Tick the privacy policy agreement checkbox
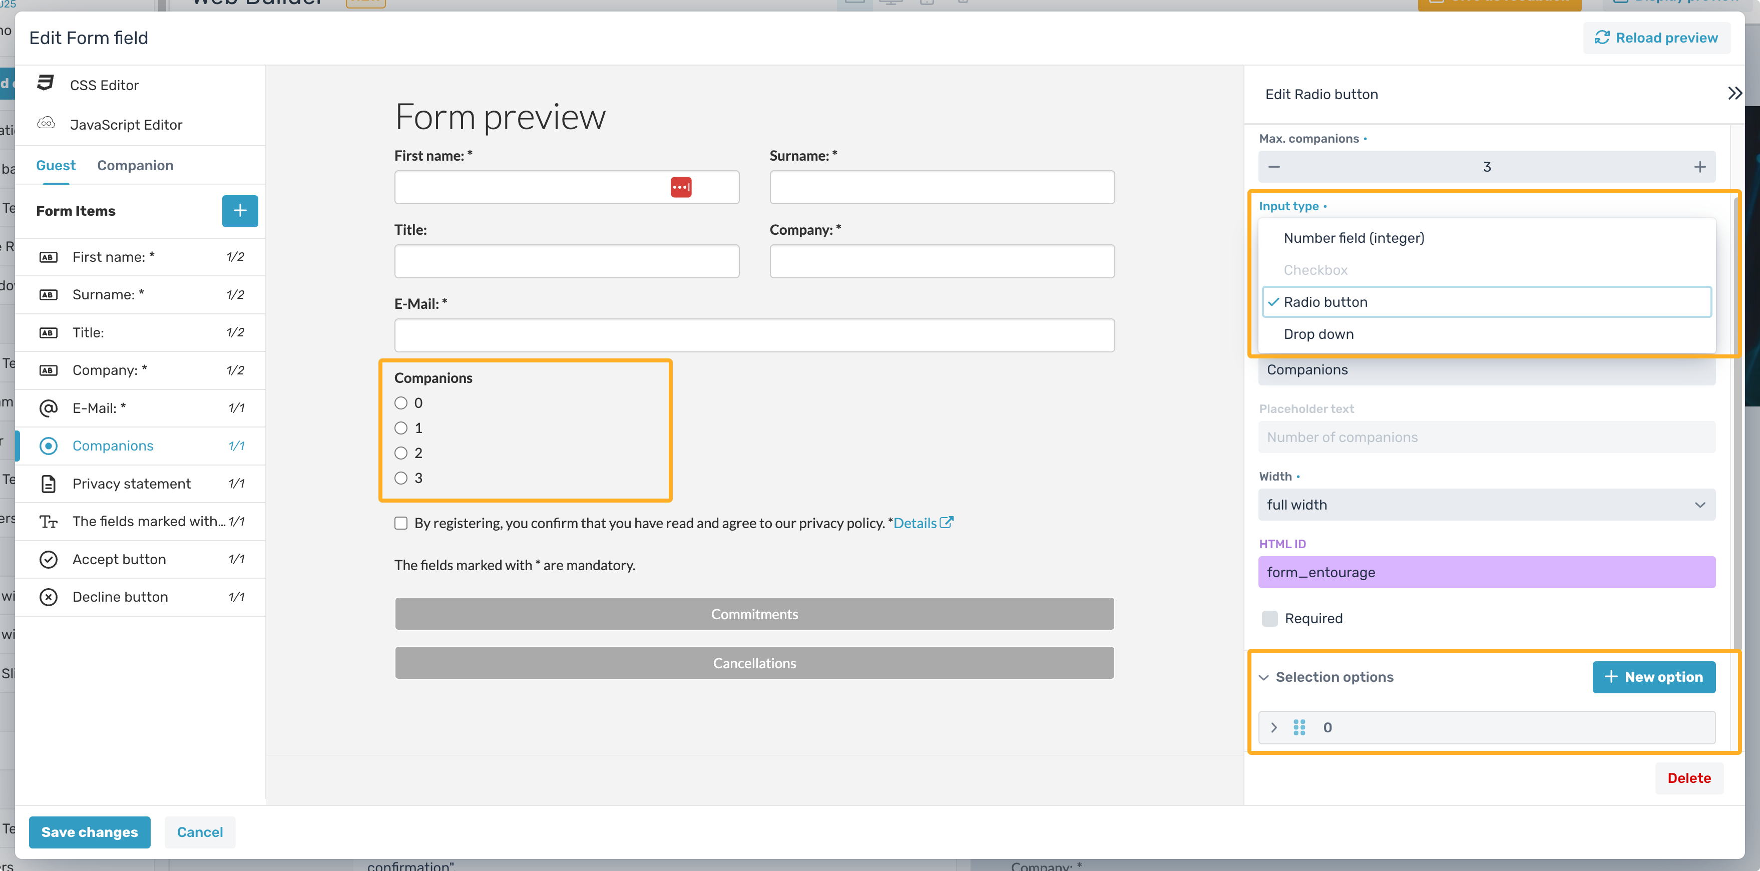 point(400,523)
